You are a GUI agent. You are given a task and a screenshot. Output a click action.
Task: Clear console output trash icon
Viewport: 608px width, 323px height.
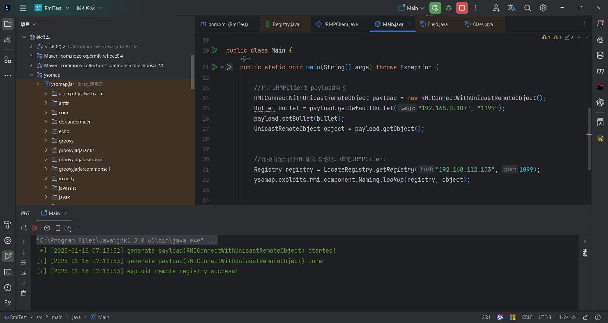(23, 293)
